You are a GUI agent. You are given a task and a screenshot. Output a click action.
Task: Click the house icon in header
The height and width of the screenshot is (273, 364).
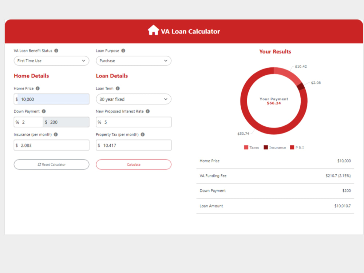click(x=153, y=30)
